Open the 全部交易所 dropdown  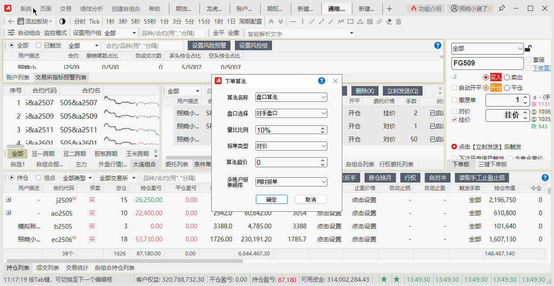[x=118, y=178]
